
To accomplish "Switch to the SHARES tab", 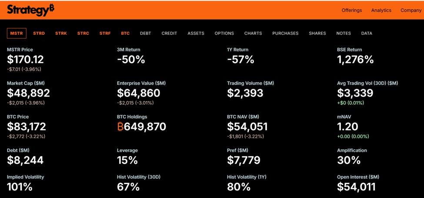I will (317, 33).
